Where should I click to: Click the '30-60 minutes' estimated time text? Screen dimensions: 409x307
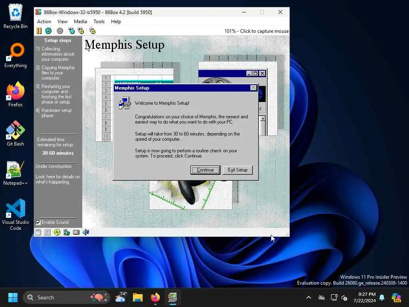coord(58,153)
